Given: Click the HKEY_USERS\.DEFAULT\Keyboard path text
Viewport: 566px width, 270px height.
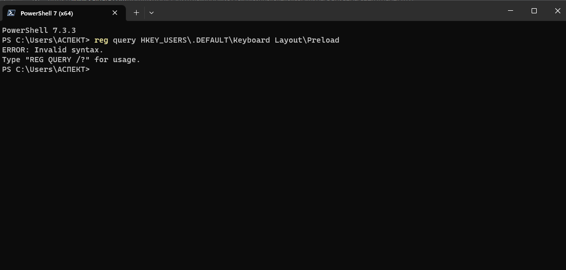Looking at the screenshot, I should (205, 40).
